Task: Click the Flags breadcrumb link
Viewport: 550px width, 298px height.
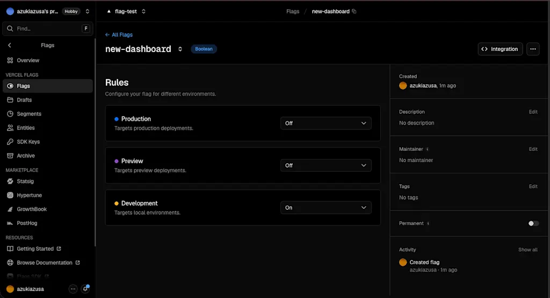Action: pyautogui.click(x=293, y=11)
